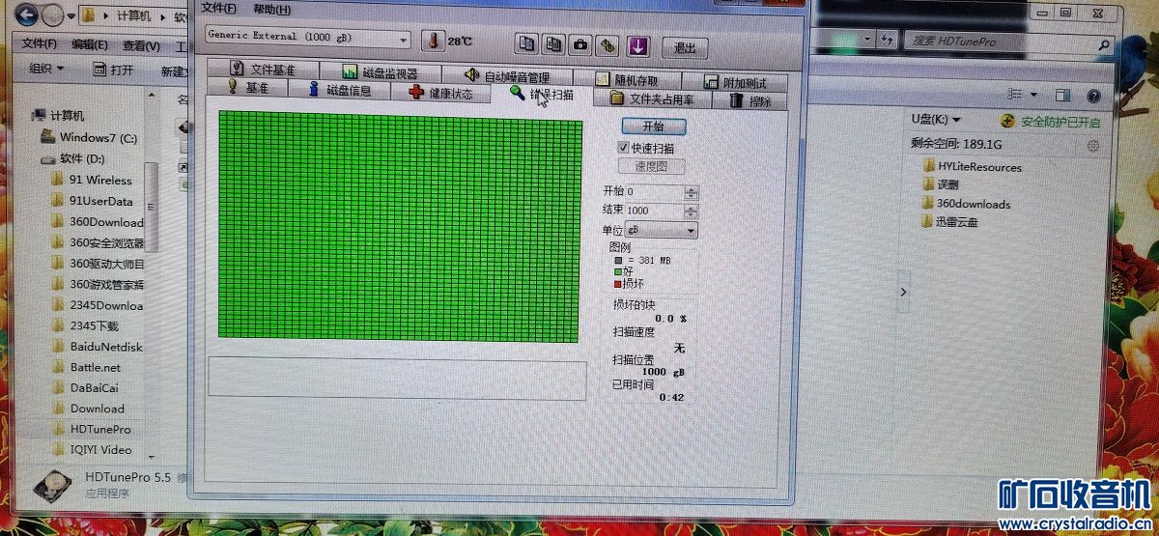Toggle the 快速扫描 quick scan checkbox
This screenshot has height=536, width=1159.
[x=623, y=148]
